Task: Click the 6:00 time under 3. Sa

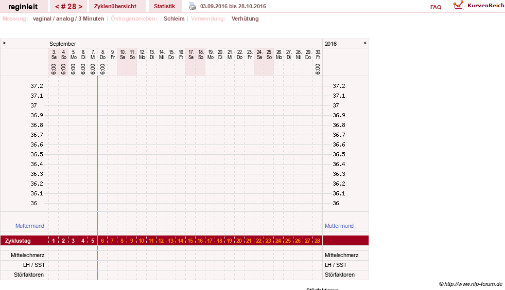Action: click(x=54, y=69)
